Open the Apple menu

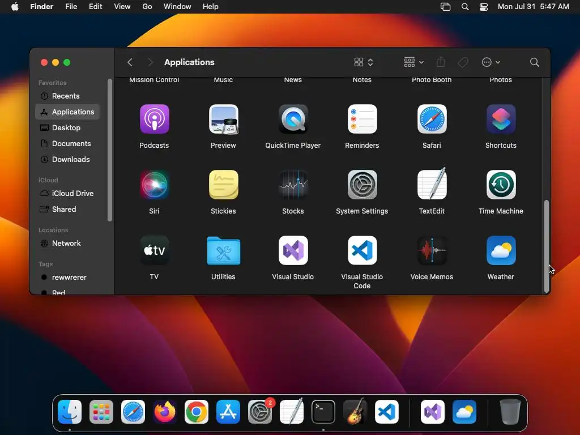point(15,7)
